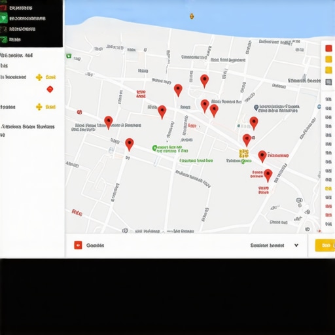Click the southernmost red map pin
Viewport: 335px width, 335px height.
(x=268, y=175)
